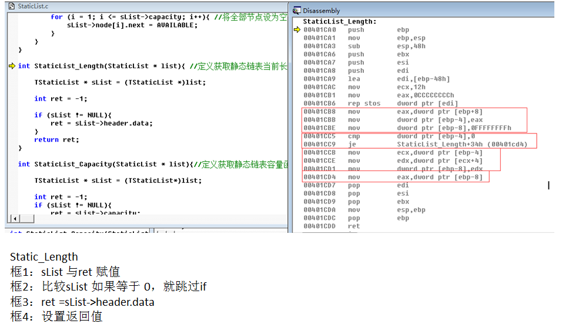Select disassembly line 00401CA1 mov ebp,esp

(364, 38)
